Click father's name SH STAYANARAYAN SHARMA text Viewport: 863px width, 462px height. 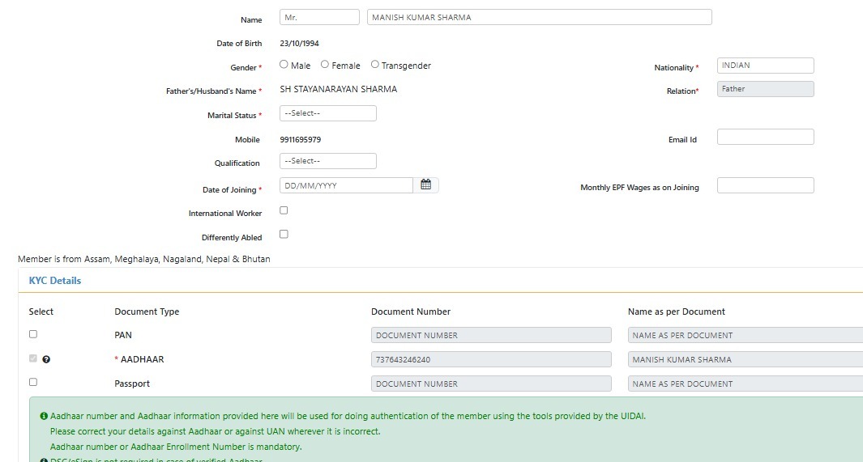339,89
